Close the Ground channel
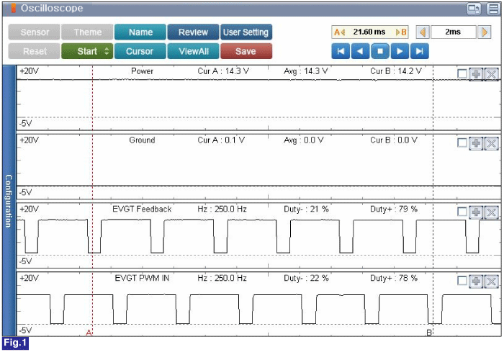Viewport: 504px width, 352px height. point(491,143)
